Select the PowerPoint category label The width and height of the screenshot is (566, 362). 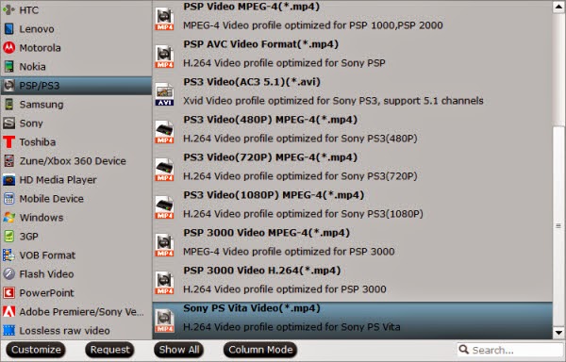point(46,293)
